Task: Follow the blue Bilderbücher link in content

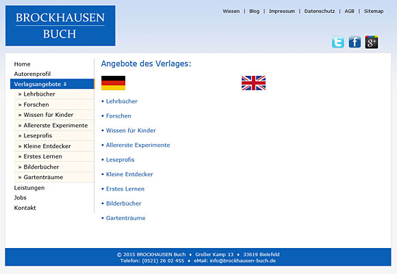Action: tap(124, 204)
